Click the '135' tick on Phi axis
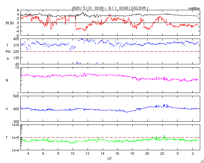Viewport: 204px width, 163px height. (16, 58)
